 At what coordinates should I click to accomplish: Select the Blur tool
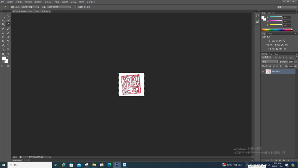click(3, 41)
